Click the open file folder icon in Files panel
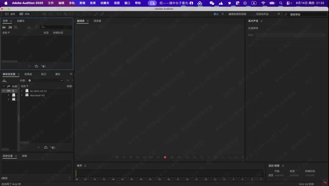This screenshot has height=186, width=329. tap(4, 27)
